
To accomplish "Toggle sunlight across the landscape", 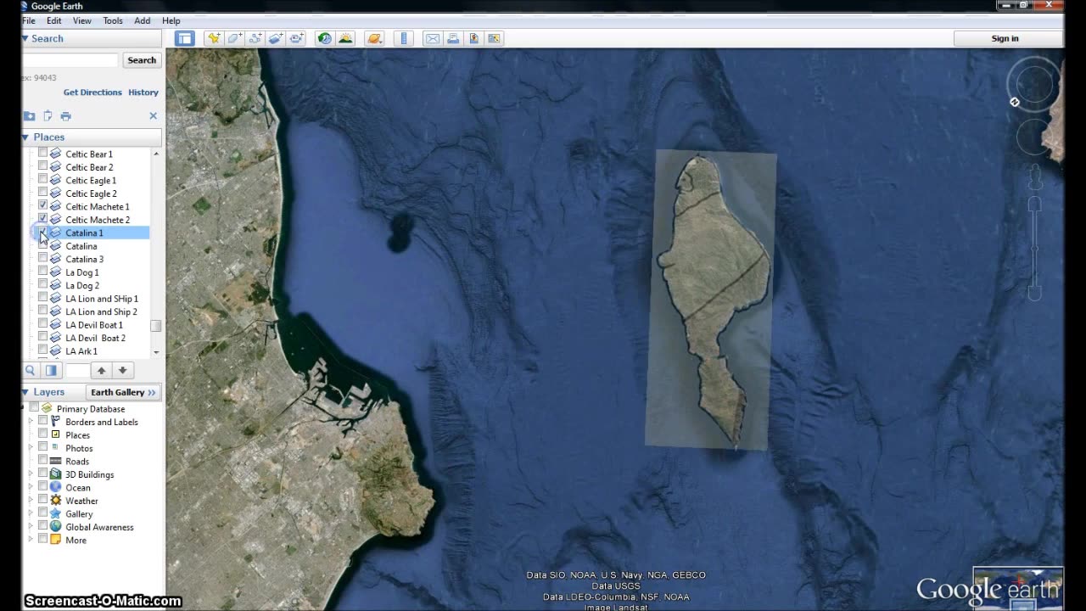I will 345,38.
